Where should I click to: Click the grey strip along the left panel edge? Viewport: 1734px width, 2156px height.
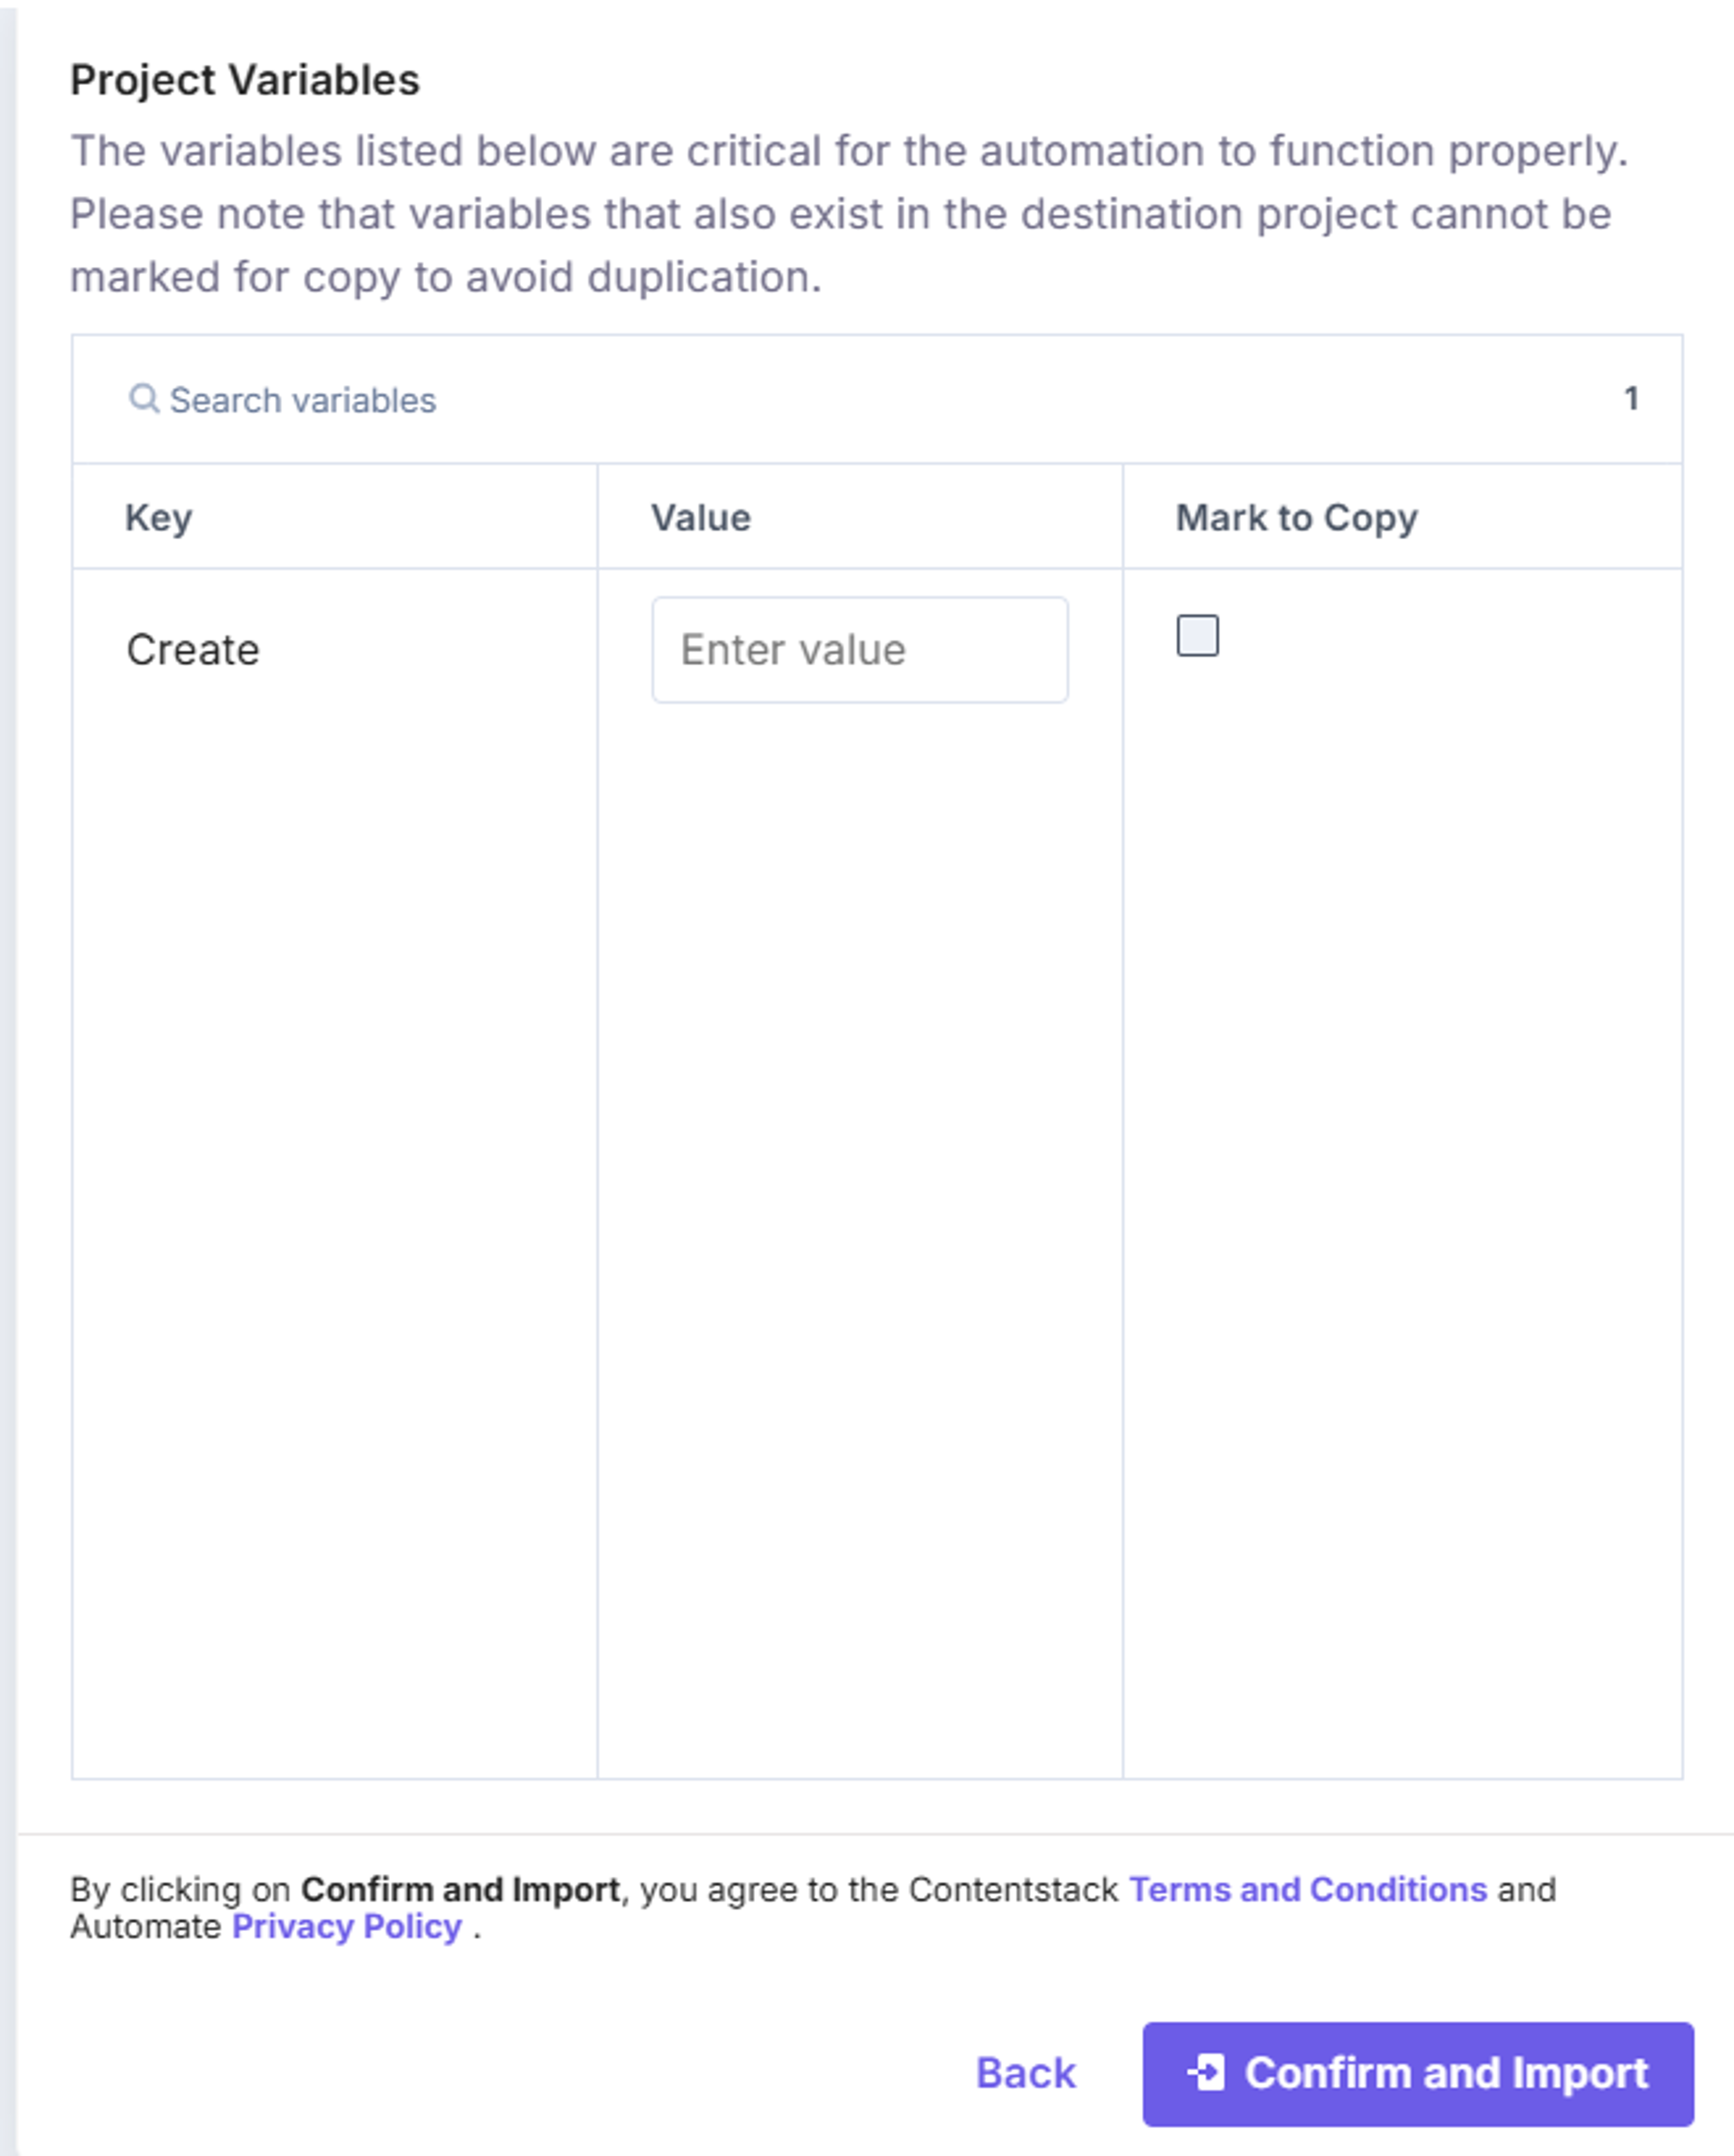8,1078
